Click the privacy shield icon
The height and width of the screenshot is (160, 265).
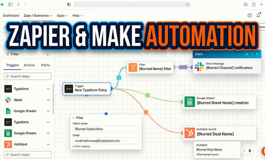point(69,4)
